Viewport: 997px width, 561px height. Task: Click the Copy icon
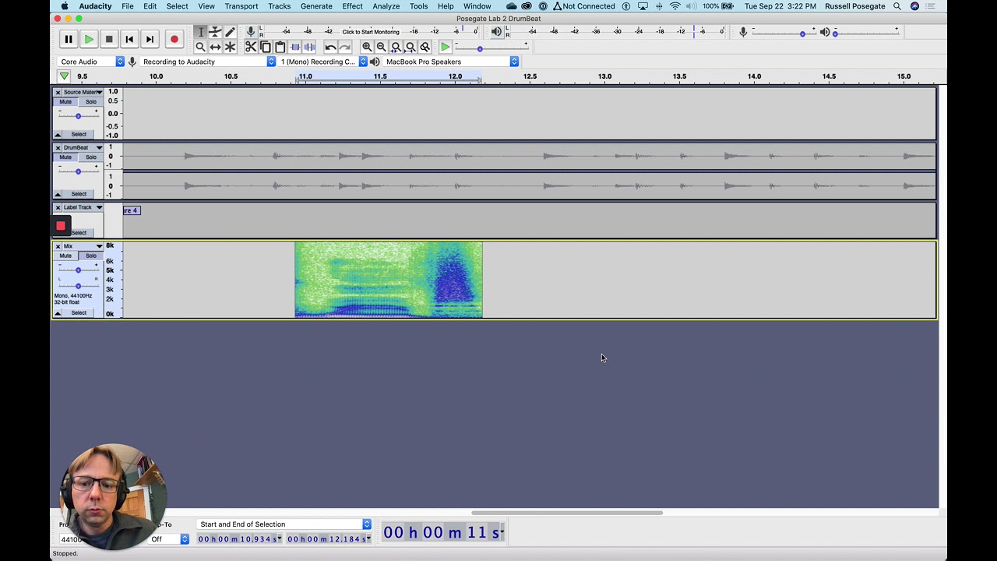point(266,47)
